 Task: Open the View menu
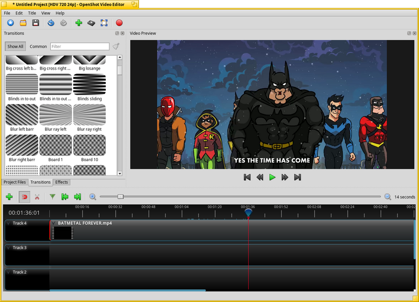[x=46, y=13]
